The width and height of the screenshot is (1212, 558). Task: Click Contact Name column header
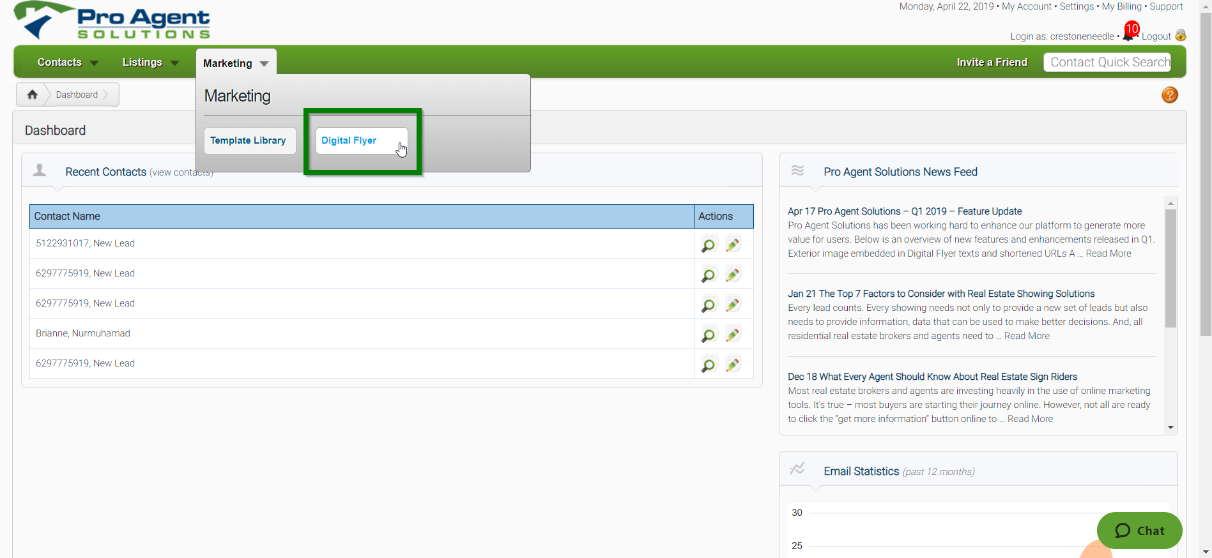point(362,216)
